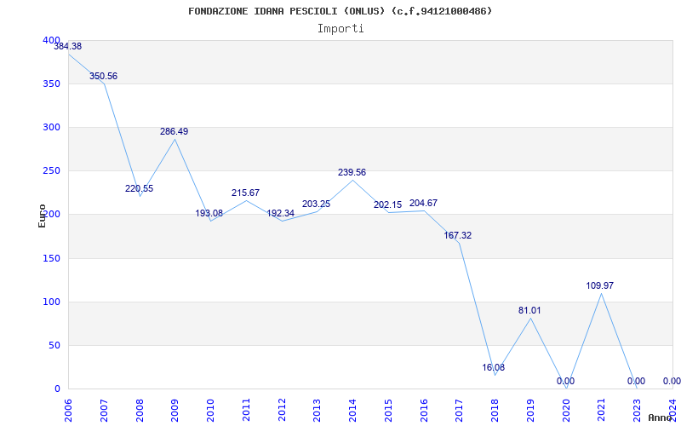Screen dimensions: 681x426
Task: Click the 350.56 data label
Action: (103, 76)
